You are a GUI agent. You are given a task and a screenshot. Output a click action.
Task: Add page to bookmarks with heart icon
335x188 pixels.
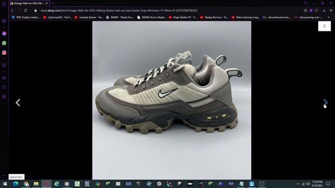click(x=316, y=10)
